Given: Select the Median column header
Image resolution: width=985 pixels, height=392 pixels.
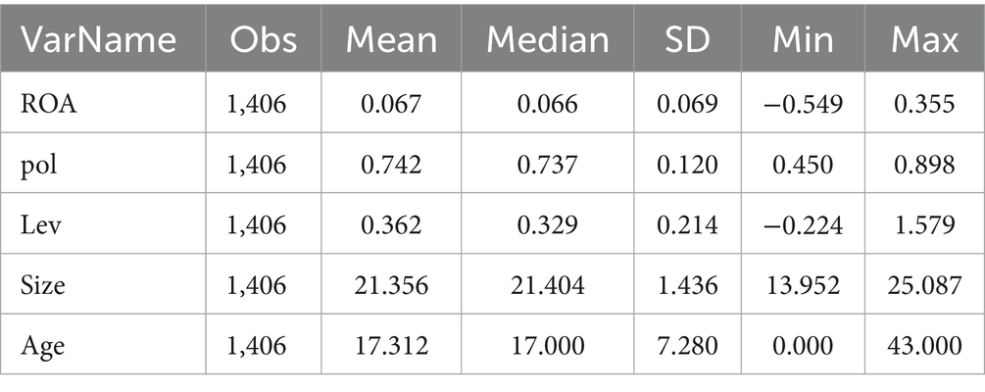Looking at the screenshot, I should click(548, 41).
